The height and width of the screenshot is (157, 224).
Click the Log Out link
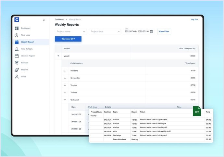[x=194, y=19]
